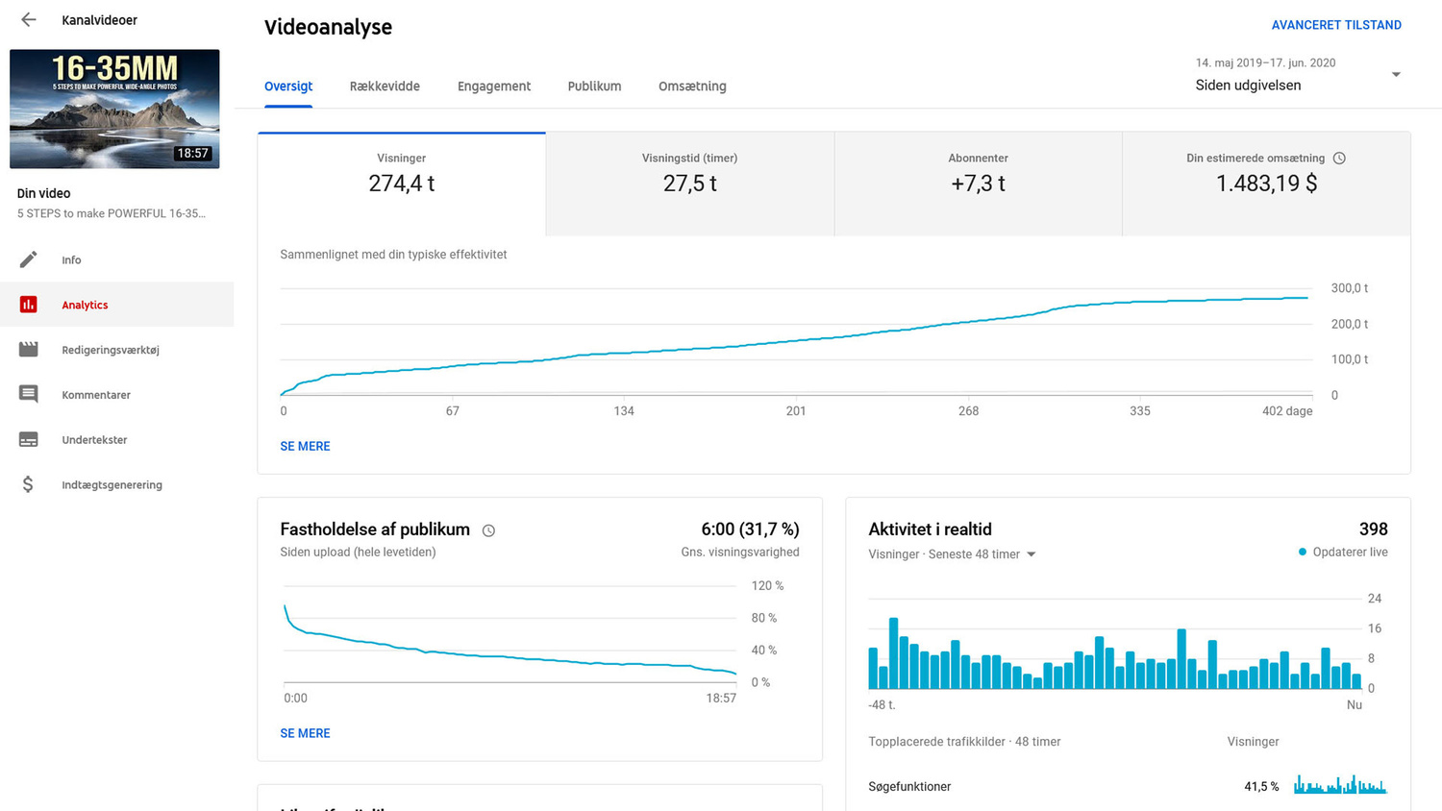Open the Kommentarer speech bubble icon
This screenshot has height=811, width=1442.
tap(29, 394)
